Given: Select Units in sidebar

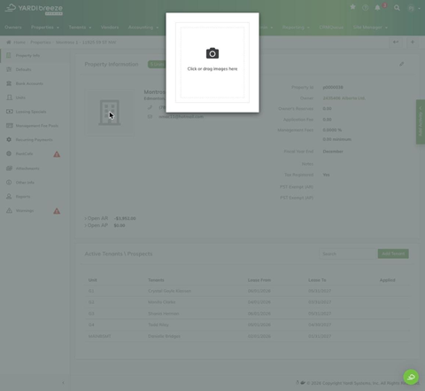Looking at the screenshot, I should point(35,98).
